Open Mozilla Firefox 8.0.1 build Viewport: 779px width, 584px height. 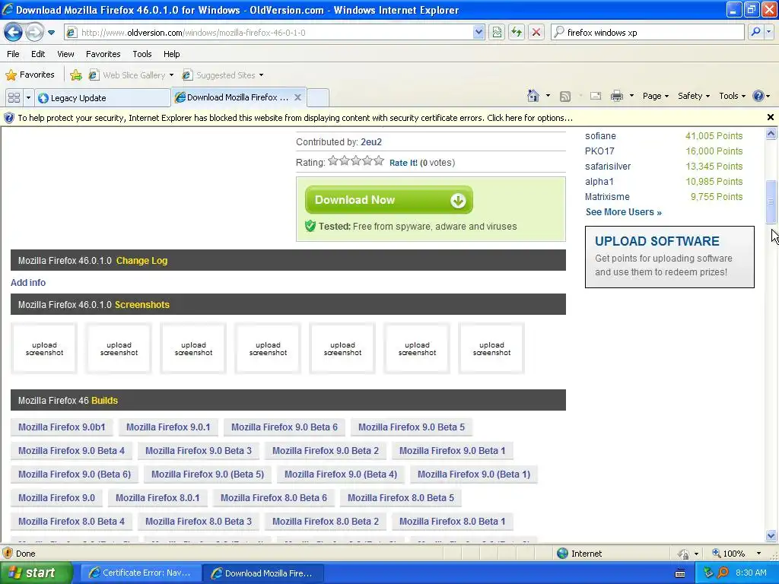[157, 497]
